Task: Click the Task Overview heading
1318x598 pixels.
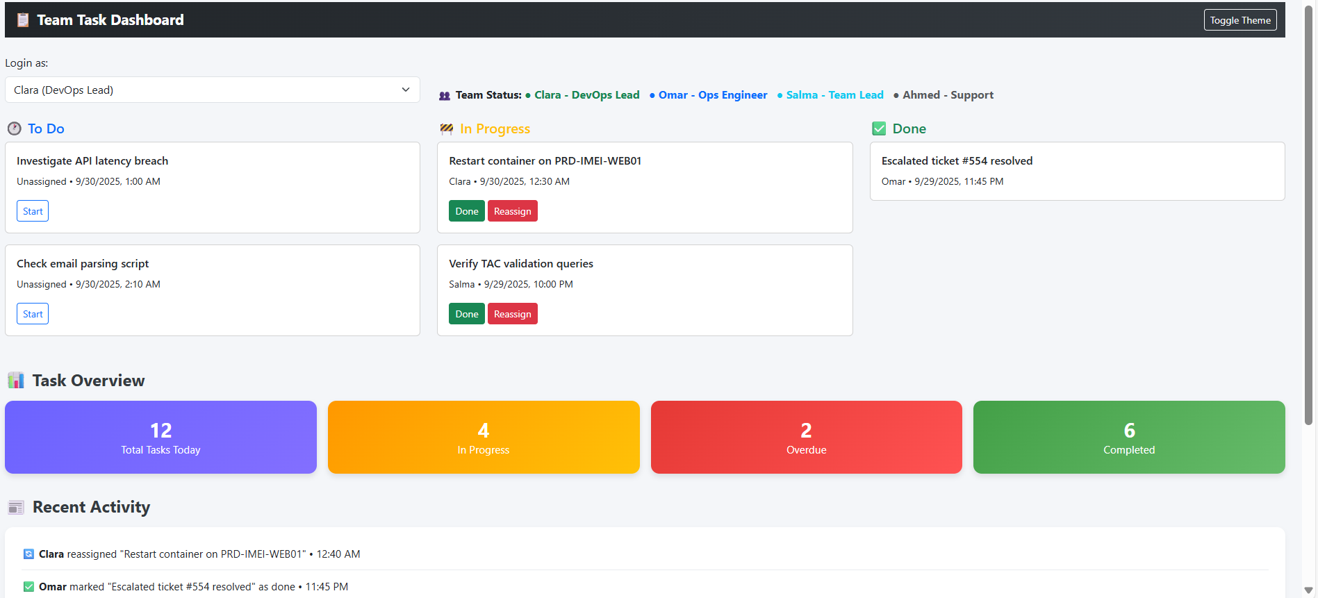Action: point(88,381)
